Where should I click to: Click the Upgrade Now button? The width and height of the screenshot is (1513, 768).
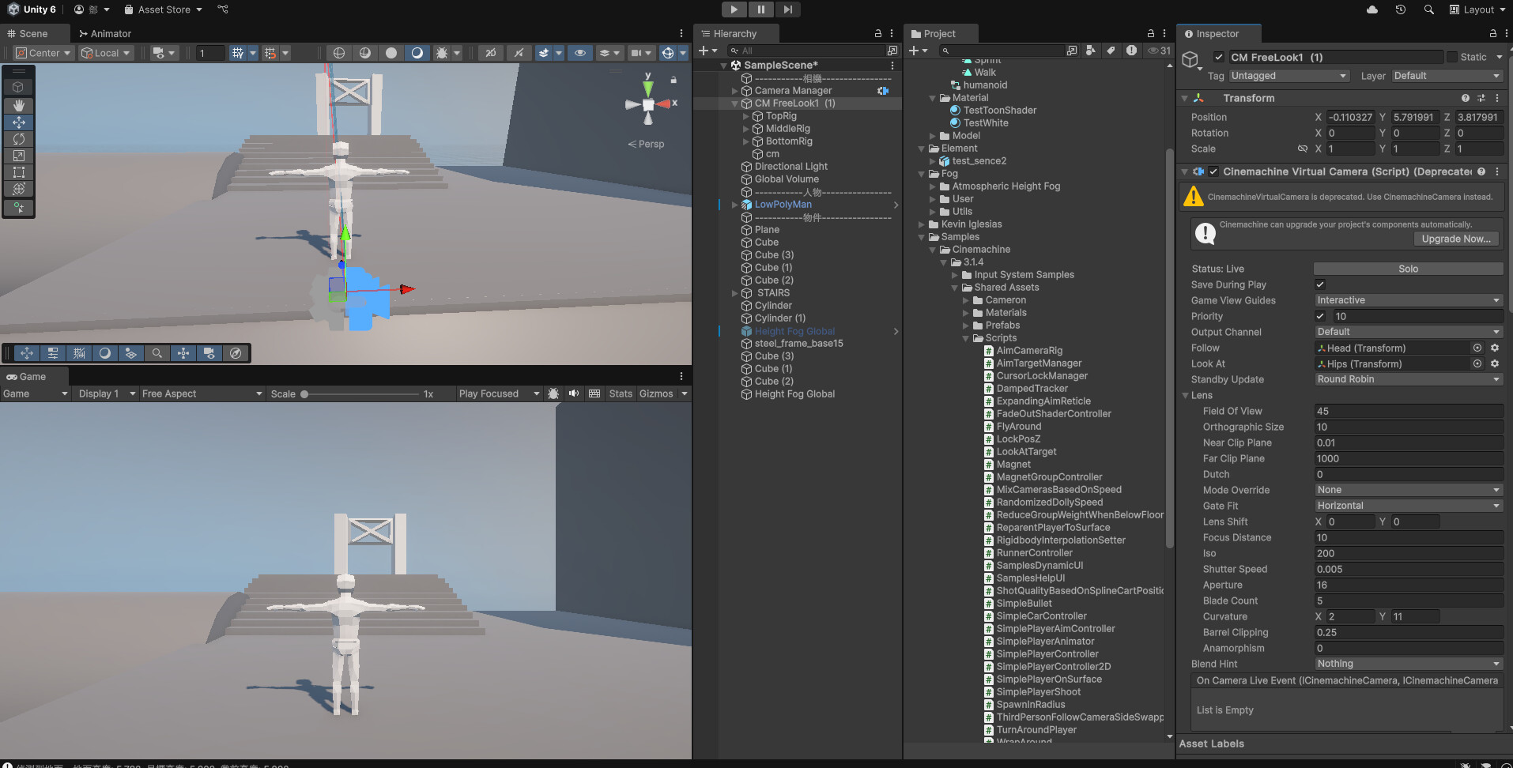coord(1455,239)
